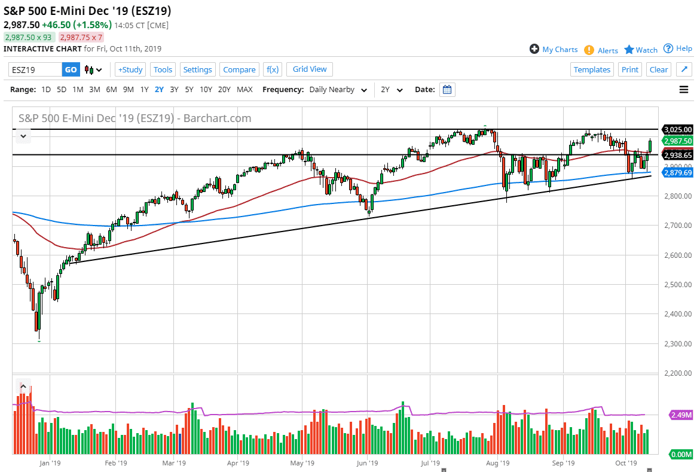Toggle Watch with the star icon

(631, 50)
